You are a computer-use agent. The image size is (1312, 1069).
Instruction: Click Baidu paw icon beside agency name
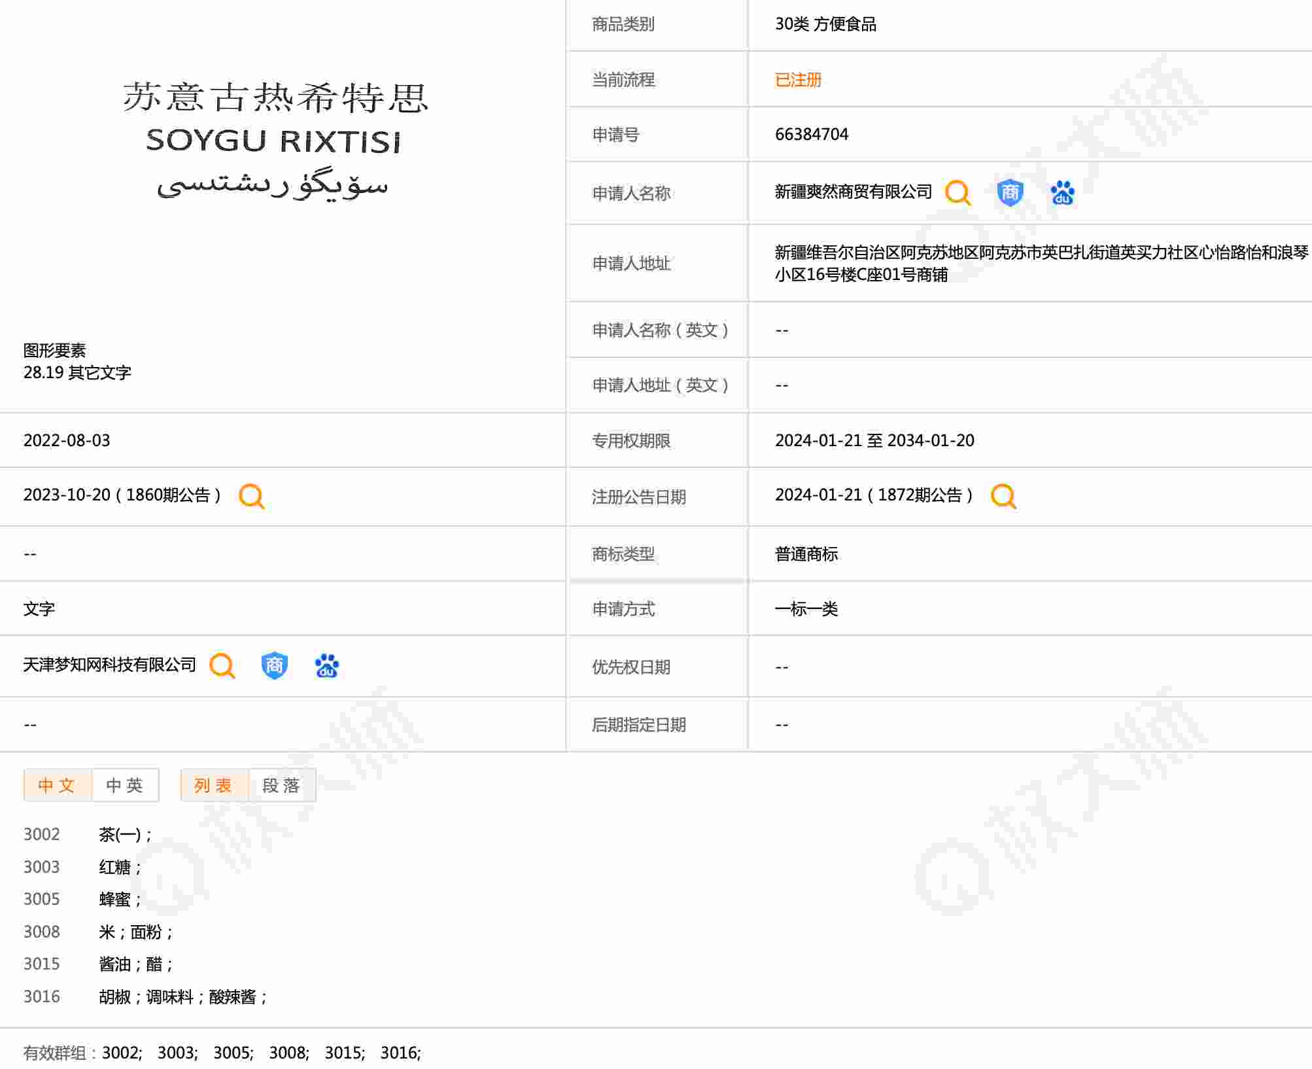pyautogui.click(x=326, y=666)
